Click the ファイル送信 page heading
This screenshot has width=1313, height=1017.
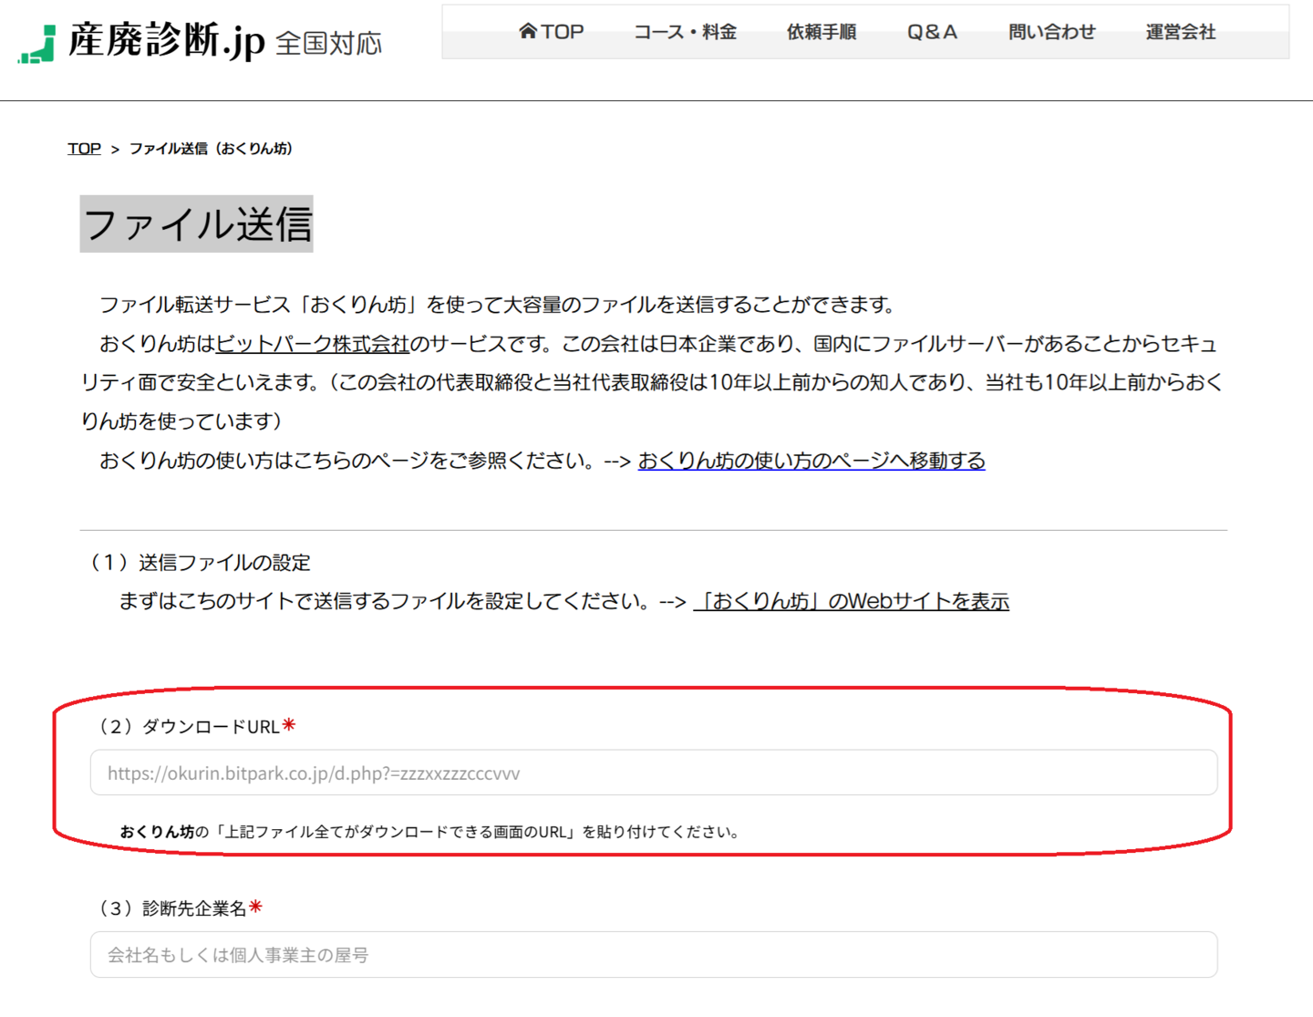(x=197, y=224)
